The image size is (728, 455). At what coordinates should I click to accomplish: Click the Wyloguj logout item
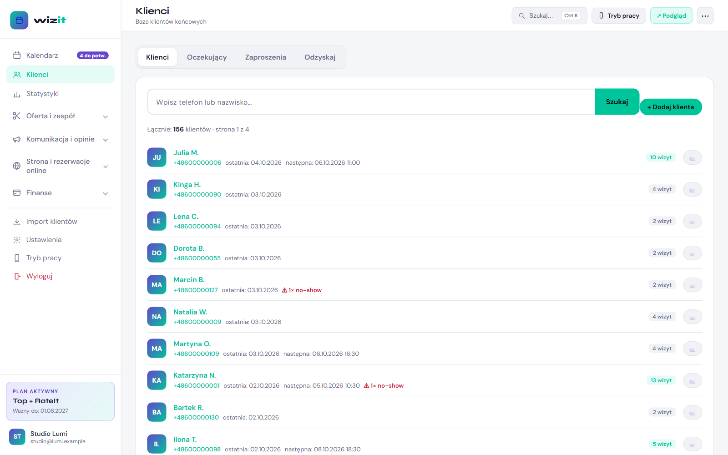(60, 276)
